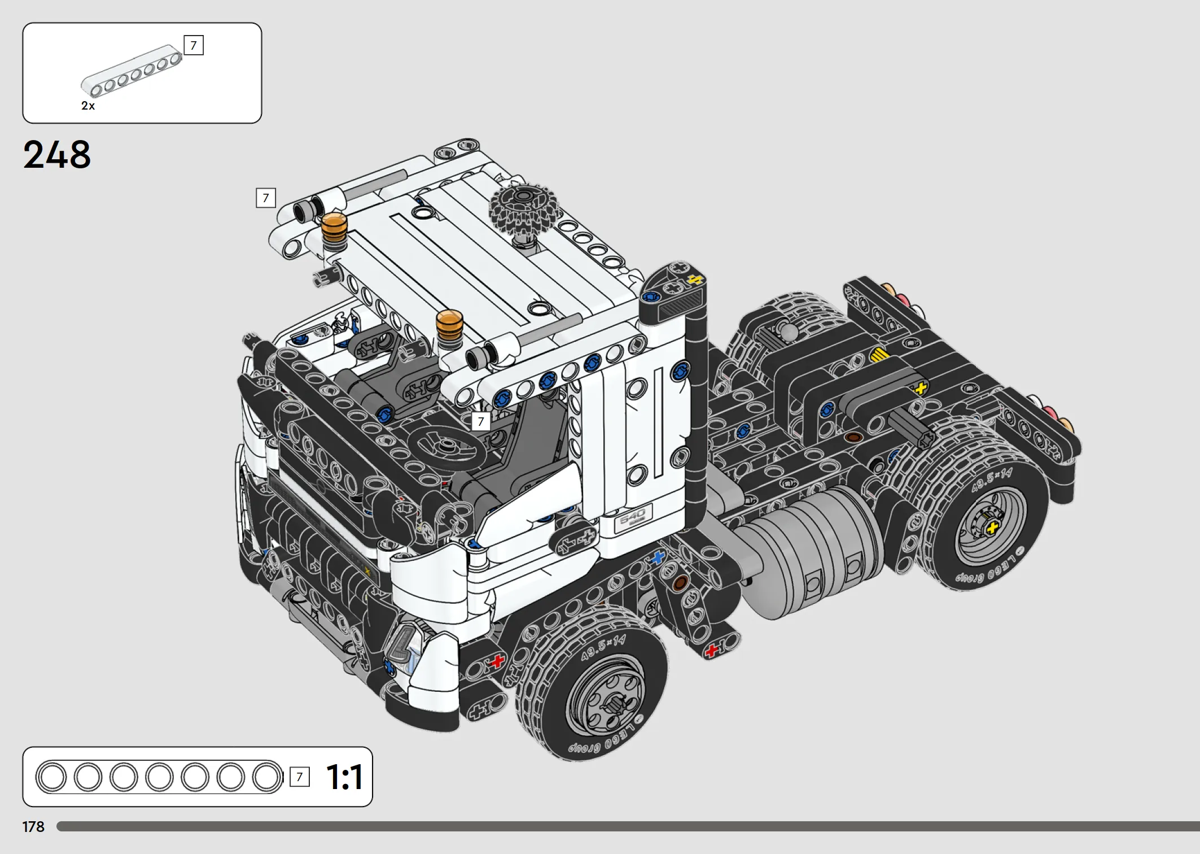Click the 1:1 beam outline at bottom
Image resolution: width=1200 pixels, height=854 pixels.
(159, 777)
